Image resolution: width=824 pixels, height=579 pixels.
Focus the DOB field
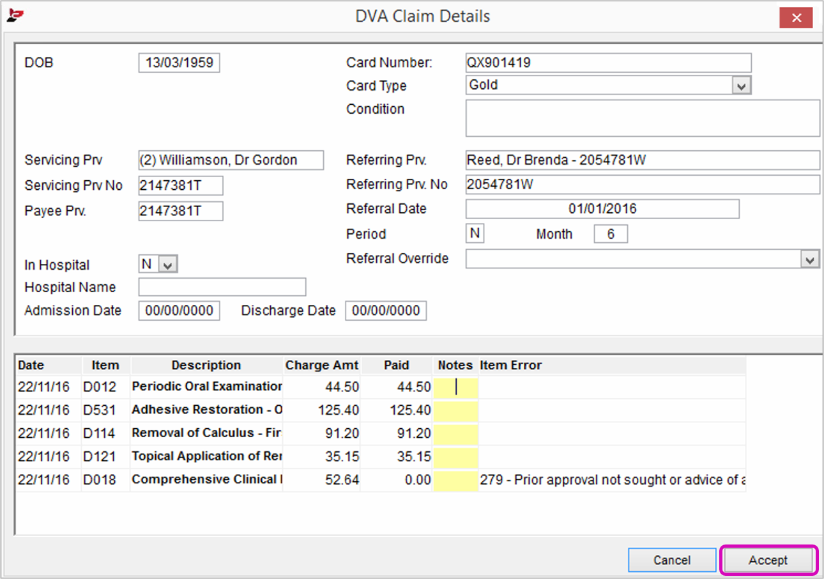click(179, 63)
